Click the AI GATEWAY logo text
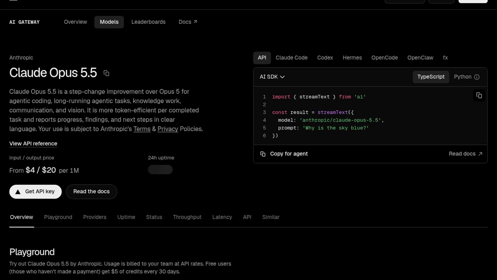The width and height of the screenshot is (497, 280). pyautogui.click(x=24, y=22)
